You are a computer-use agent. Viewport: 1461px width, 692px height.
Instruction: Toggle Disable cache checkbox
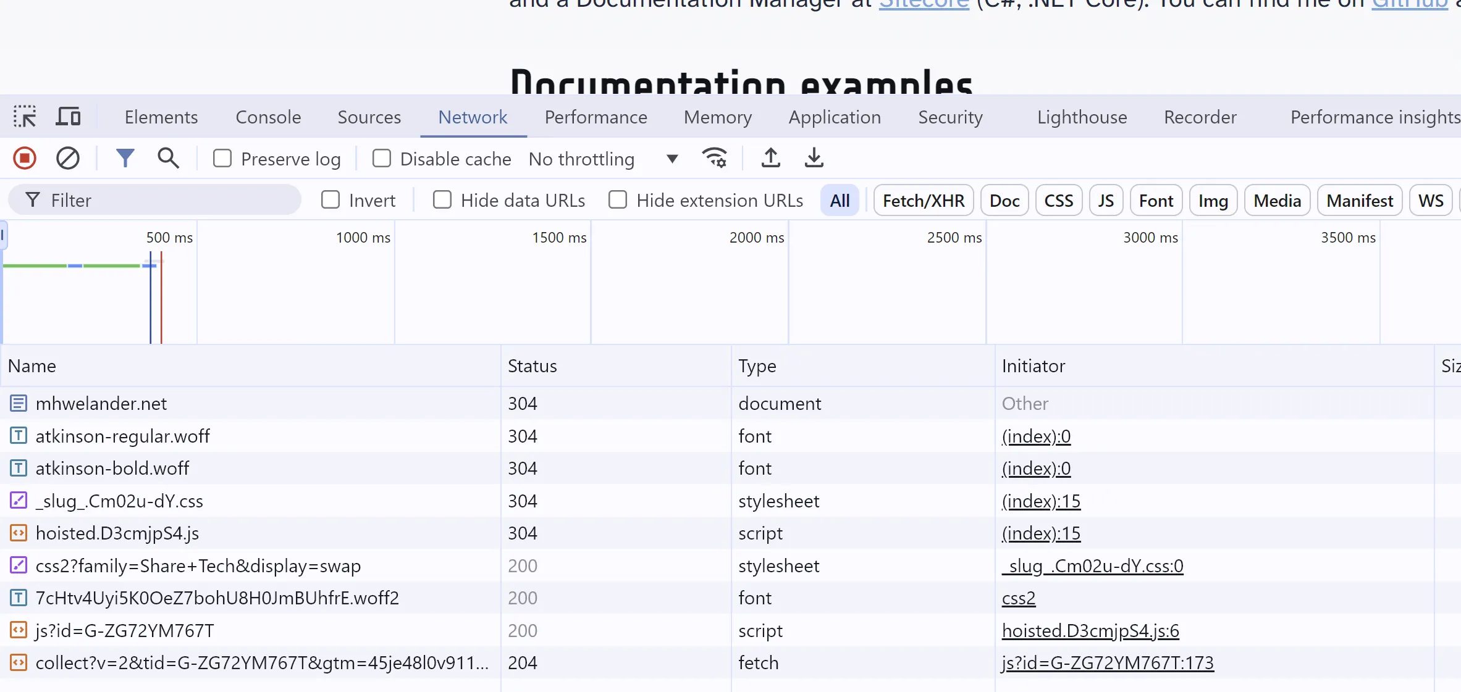pos(383,158)
